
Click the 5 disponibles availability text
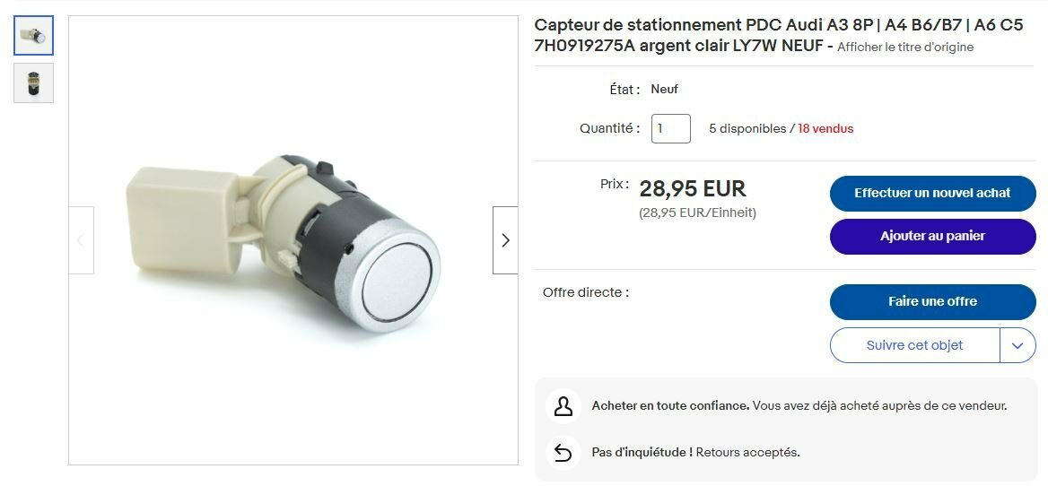[x=747, y=129]
